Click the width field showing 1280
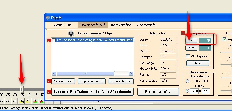The height and width of the screenshot is (111, 232). 194,91
